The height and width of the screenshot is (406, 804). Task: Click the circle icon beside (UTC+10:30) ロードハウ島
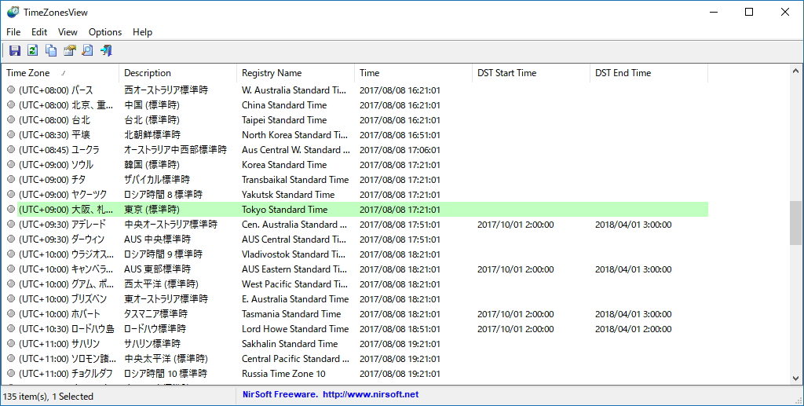(x=11, y=328)
